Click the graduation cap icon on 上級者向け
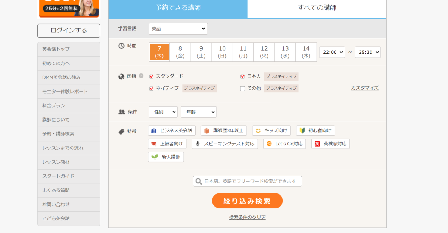Viewport: 448px width, 233px height. (154, 144)
